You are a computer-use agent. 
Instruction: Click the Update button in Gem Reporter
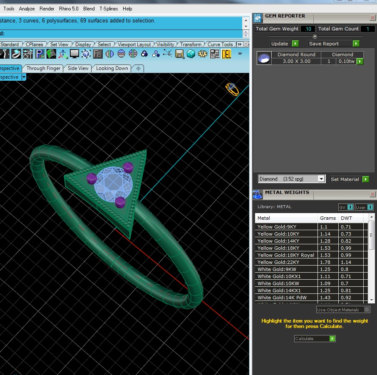click(x=285, y=44)
